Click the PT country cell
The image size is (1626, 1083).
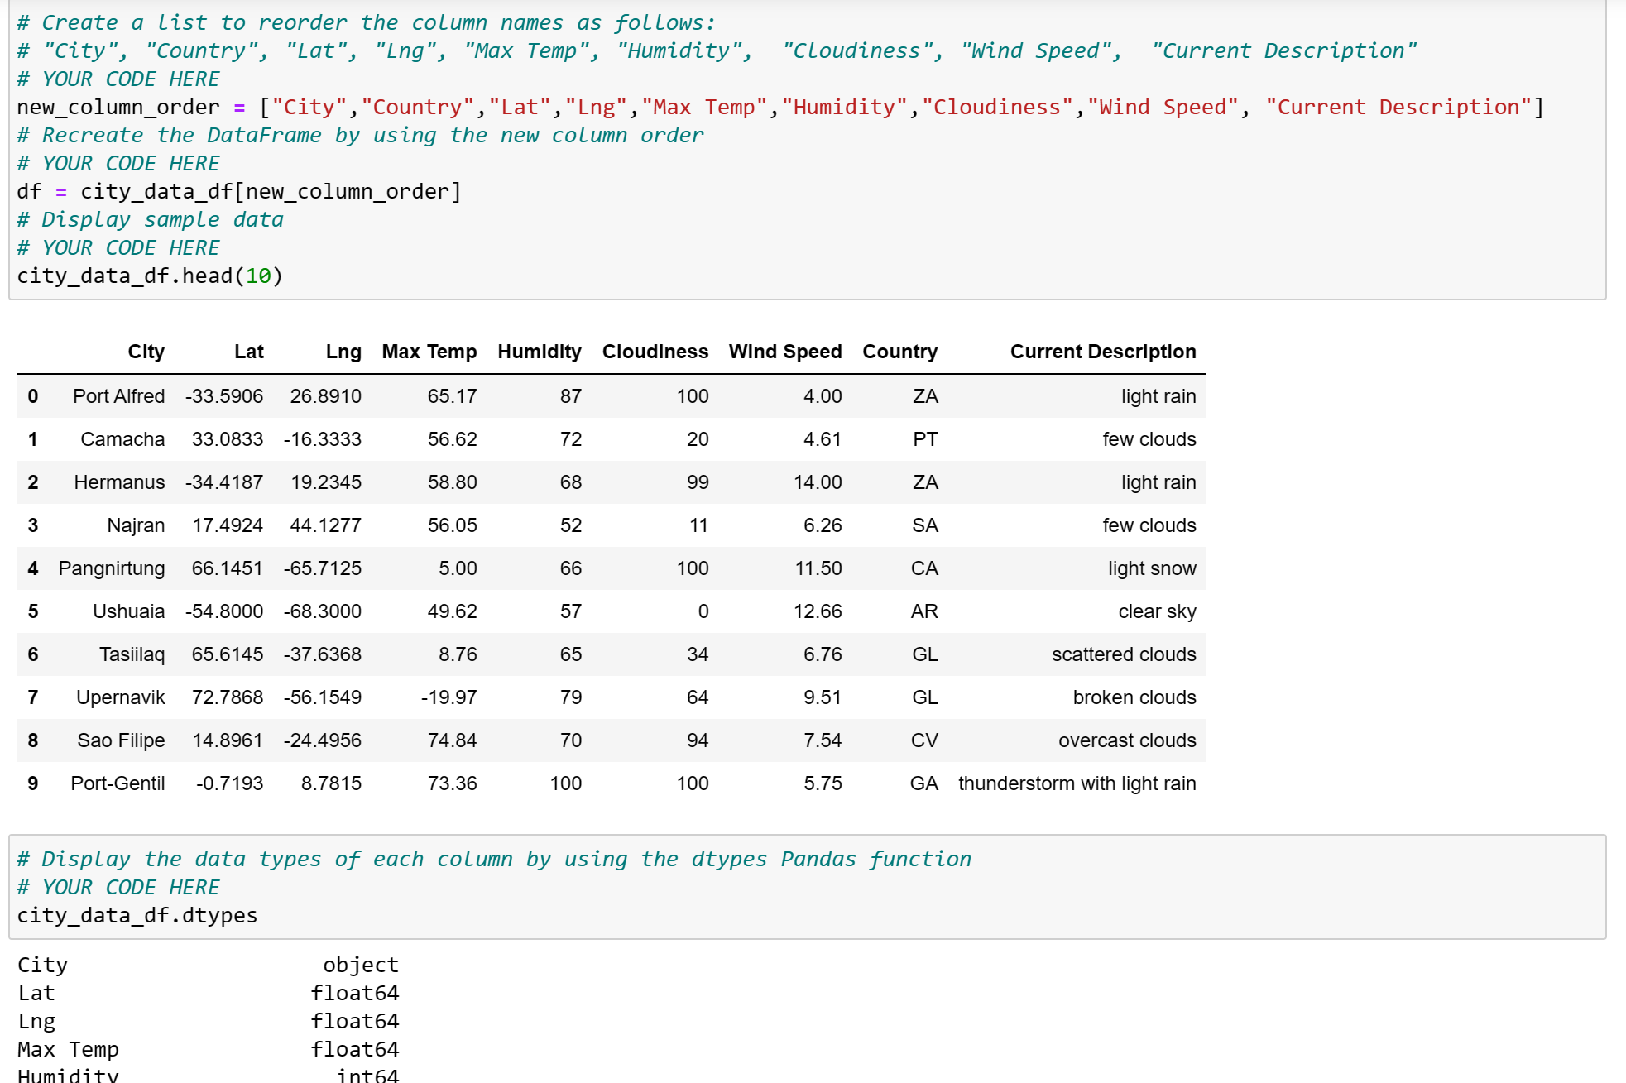(x=925, y=439)
